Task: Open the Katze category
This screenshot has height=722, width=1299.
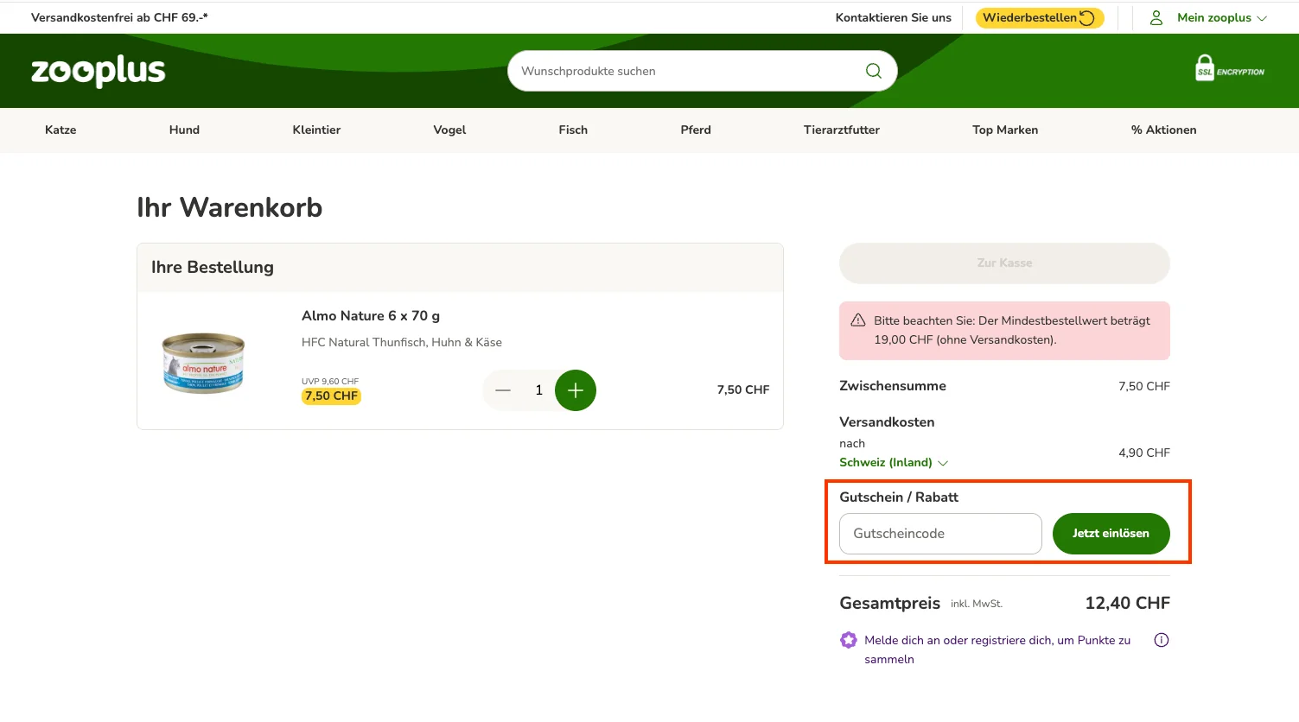Action: pyautogui.click(x=60, y=130)
